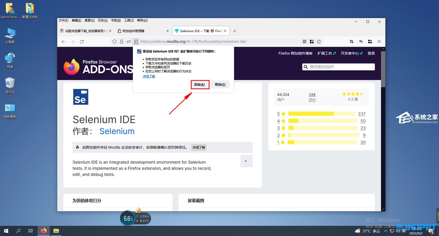Reload the current page

coord(82,42)
